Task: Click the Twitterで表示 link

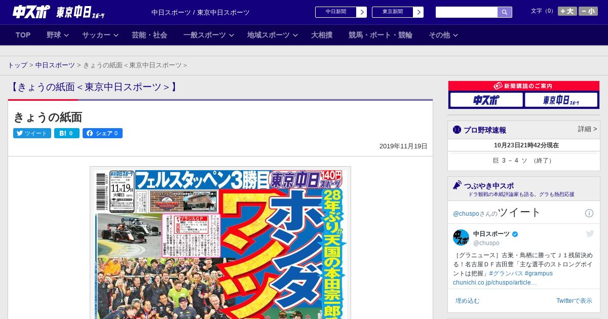Action: coord(574,301)
